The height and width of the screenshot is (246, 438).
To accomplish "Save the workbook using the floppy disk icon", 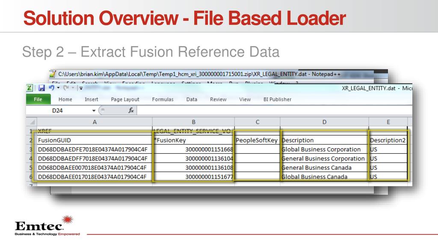I will pos(41,88).
